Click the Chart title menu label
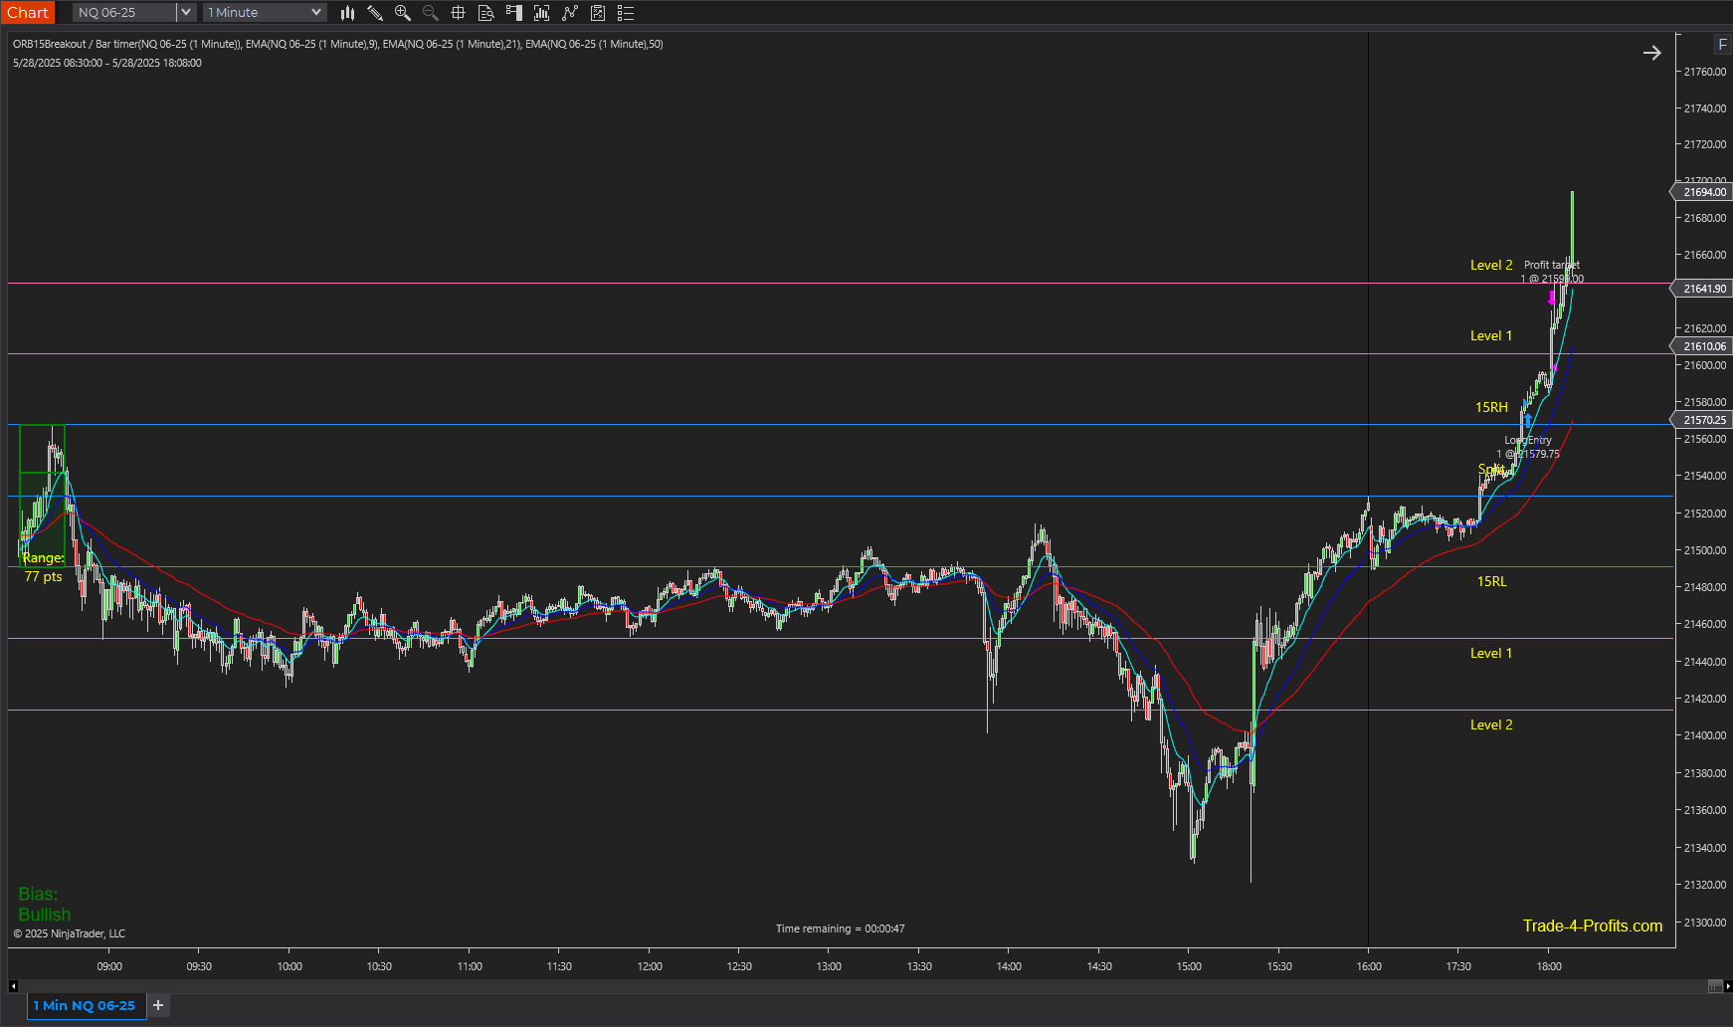Image resolution: width=1733 pixels, height=1027 pixels. click(28, 13)
